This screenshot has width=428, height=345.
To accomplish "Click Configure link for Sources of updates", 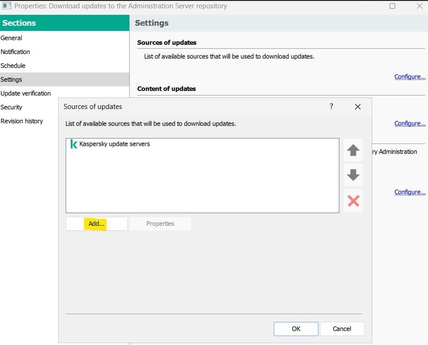I will 410,77.
